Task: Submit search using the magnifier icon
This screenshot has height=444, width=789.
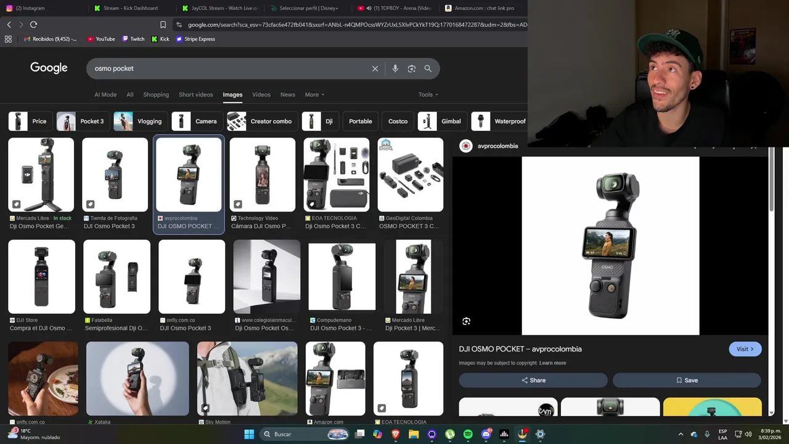Action: pyautogui.click(x=428, y=68)
